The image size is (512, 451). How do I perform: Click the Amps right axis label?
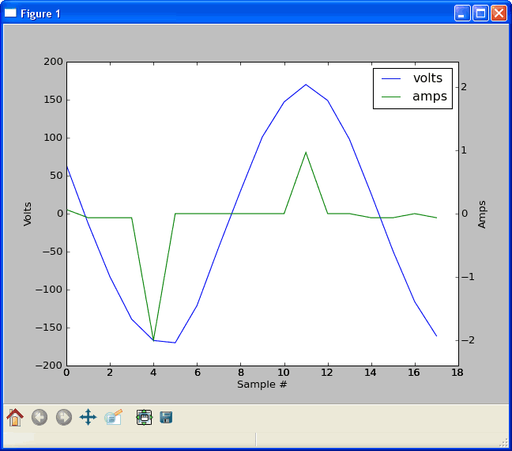[x=482, y=214]
